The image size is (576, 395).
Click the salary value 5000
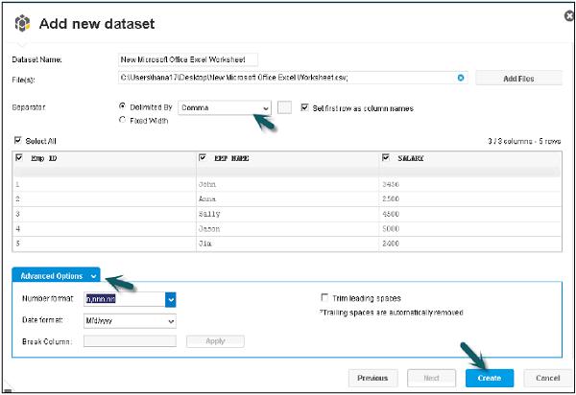click(x=390, y=229)
